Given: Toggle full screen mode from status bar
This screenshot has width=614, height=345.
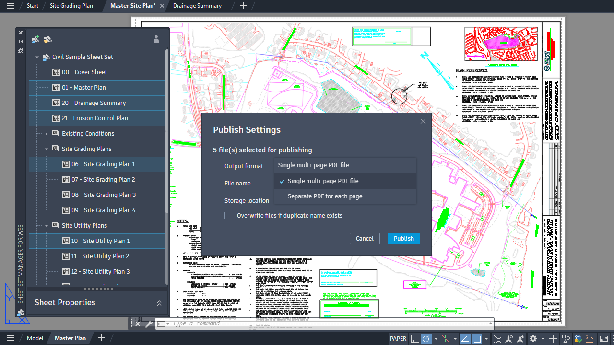Looking at the screenshot, I should point(604,338).
